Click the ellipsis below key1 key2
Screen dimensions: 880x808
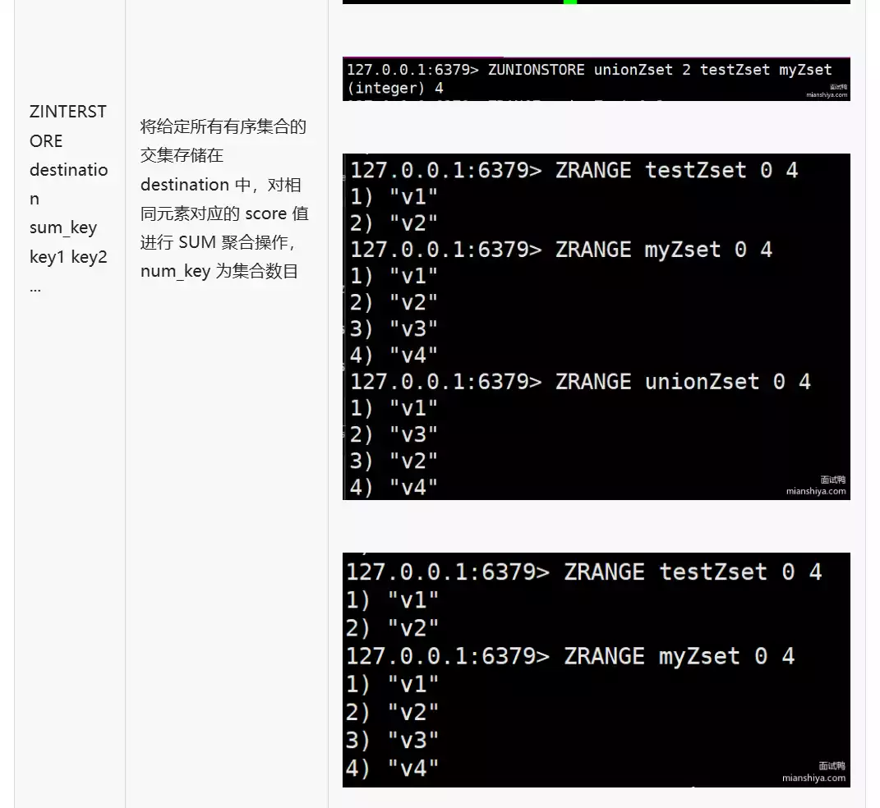[35, 287]
